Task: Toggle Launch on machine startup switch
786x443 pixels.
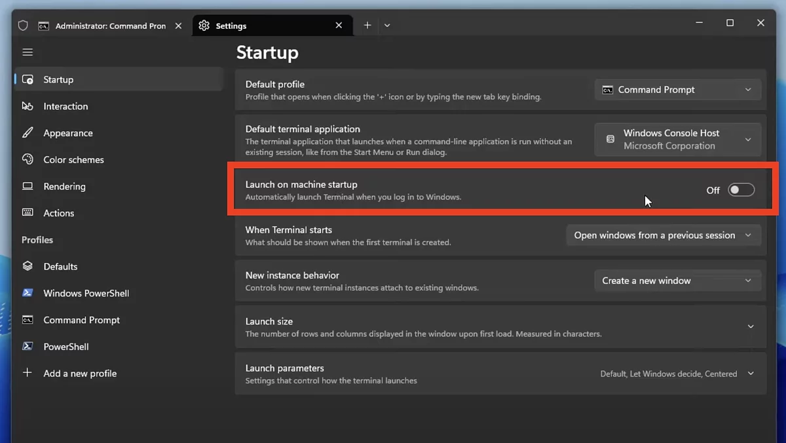Action: point(741,190)
